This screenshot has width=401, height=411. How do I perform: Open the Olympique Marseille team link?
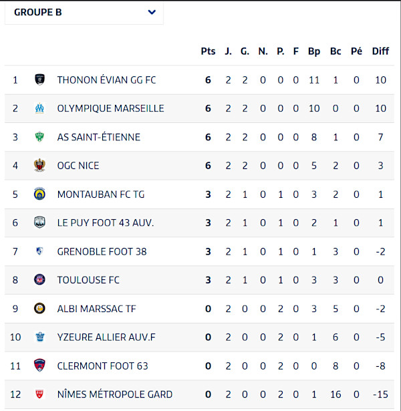(x=110, y=108)
